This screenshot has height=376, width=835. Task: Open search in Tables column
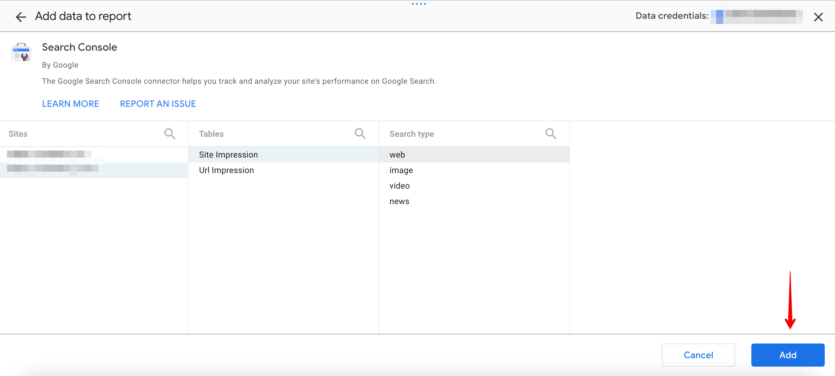click(x=360, y=134)
